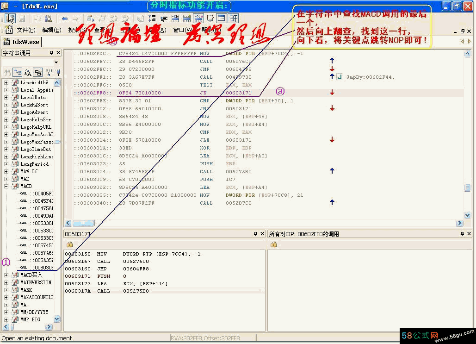Expand the LocalData tree node
The image size is (476, 344).
point(6,97)
